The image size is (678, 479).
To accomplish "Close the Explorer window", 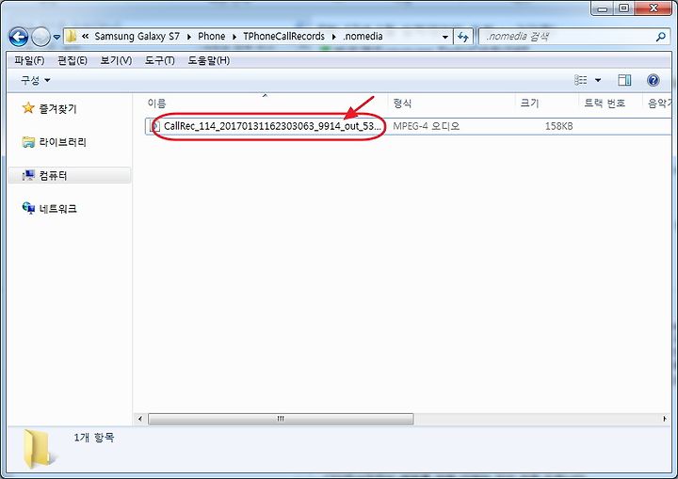I will (654, 8).
